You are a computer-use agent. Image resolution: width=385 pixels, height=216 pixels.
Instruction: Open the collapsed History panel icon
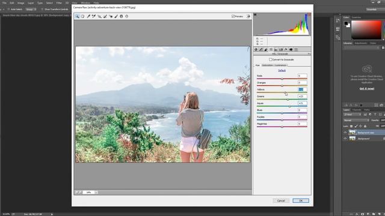(x=338, y=21)
